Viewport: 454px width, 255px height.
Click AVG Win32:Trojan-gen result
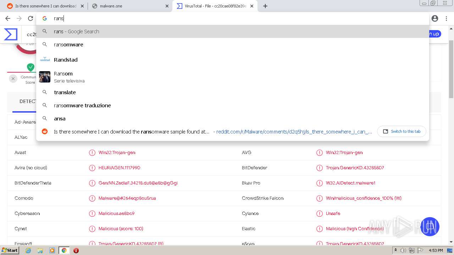pos(344,153)
